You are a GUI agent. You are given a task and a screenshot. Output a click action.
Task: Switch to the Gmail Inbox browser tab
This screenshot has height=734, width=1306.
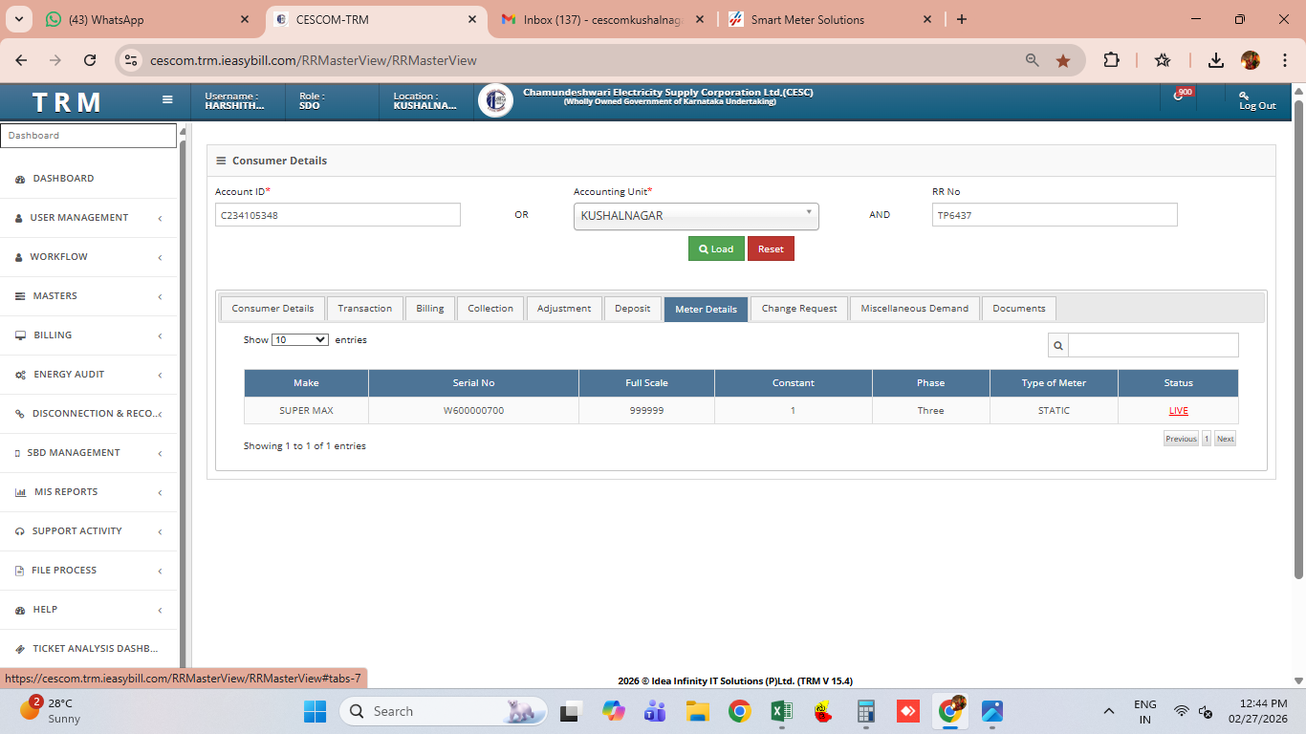(x=602, y=19)
